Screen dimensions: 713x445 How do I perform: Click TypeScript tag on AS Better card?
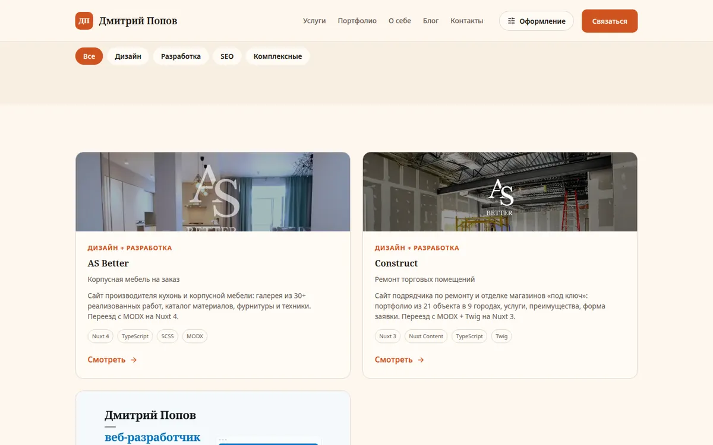point(135,336)
